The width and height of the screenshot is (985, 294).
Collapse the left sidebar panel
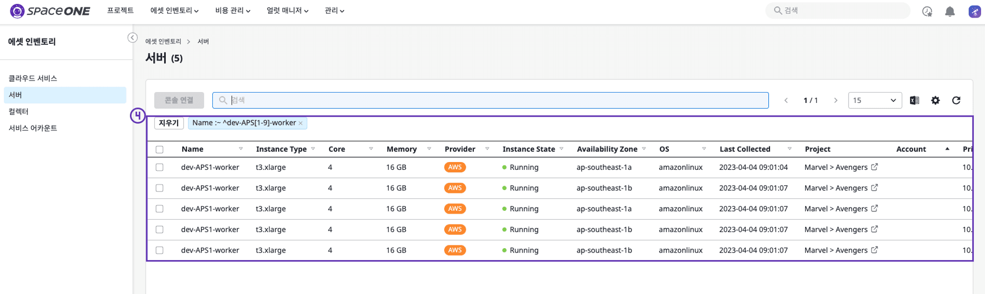tap(132, 38)
